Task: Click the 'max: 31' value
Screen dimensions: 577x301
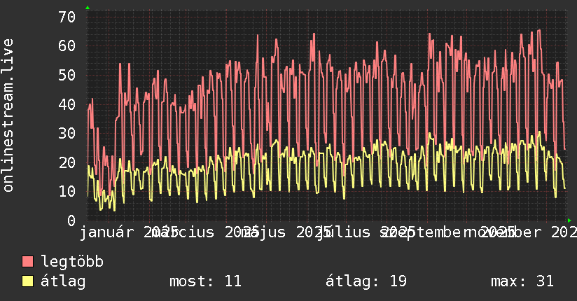Action: (522, 281)
